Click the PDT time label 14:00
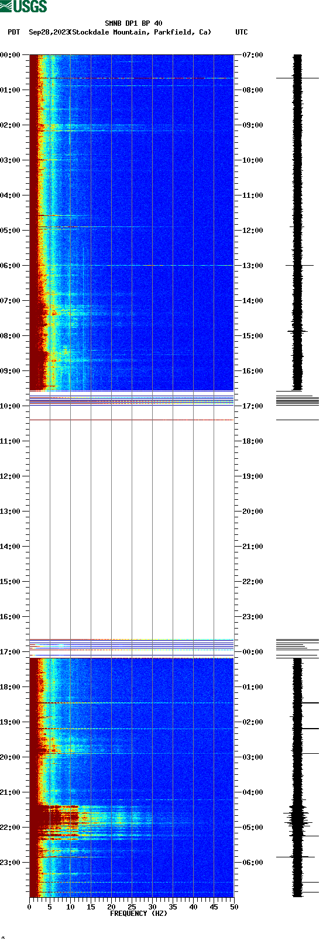Image resolution: width=323 pixels, height=944 pixels. tap(11, 547)
